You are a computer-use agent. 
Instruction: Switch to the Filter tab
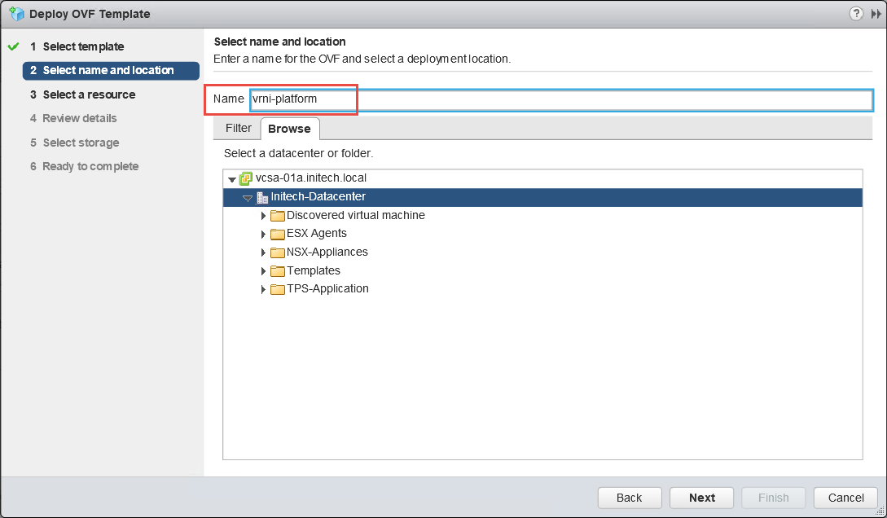[239, 129]
